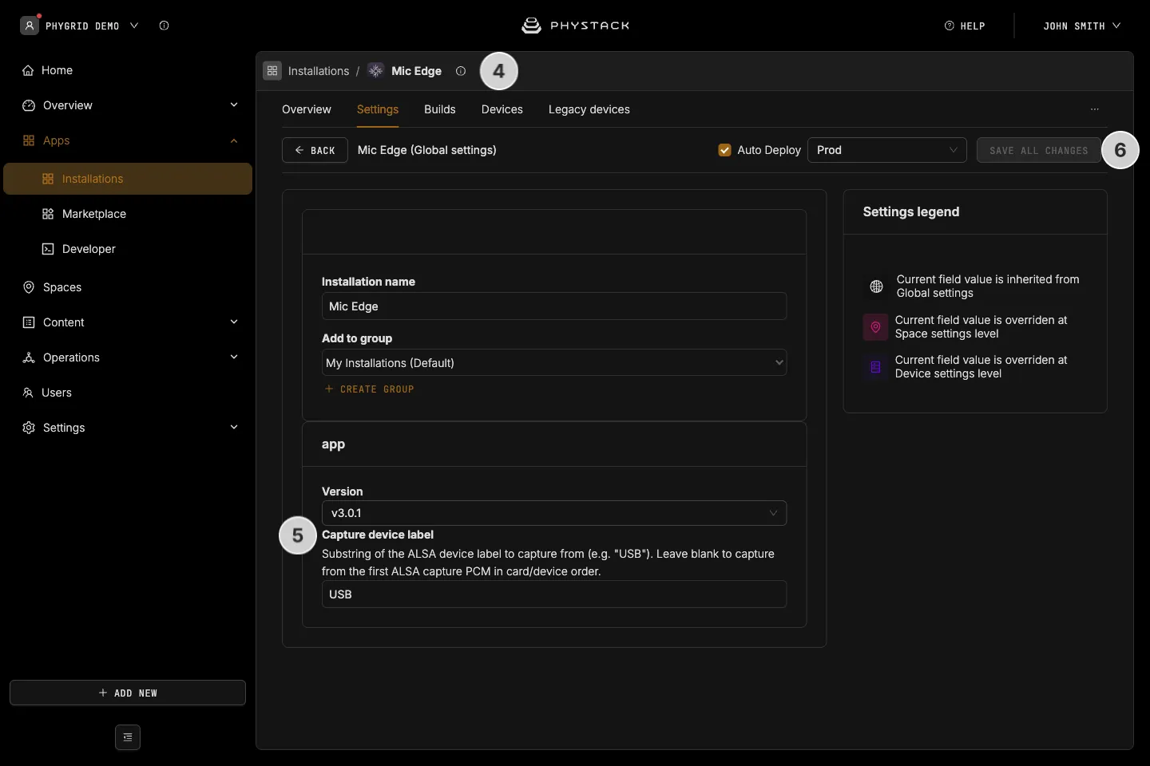Click the Spaces location pin icon
1150x766 pixels.
[x=29, y=287]
